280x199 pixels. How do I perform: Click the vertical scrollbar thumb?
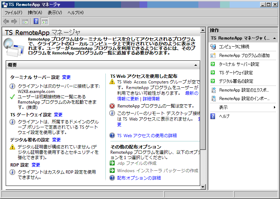203,91
